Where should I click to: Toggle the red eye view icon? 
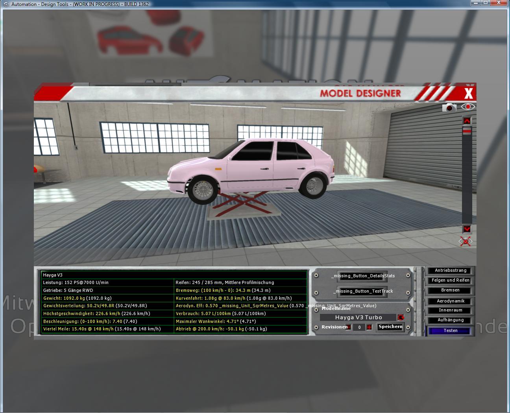(468, 107)
